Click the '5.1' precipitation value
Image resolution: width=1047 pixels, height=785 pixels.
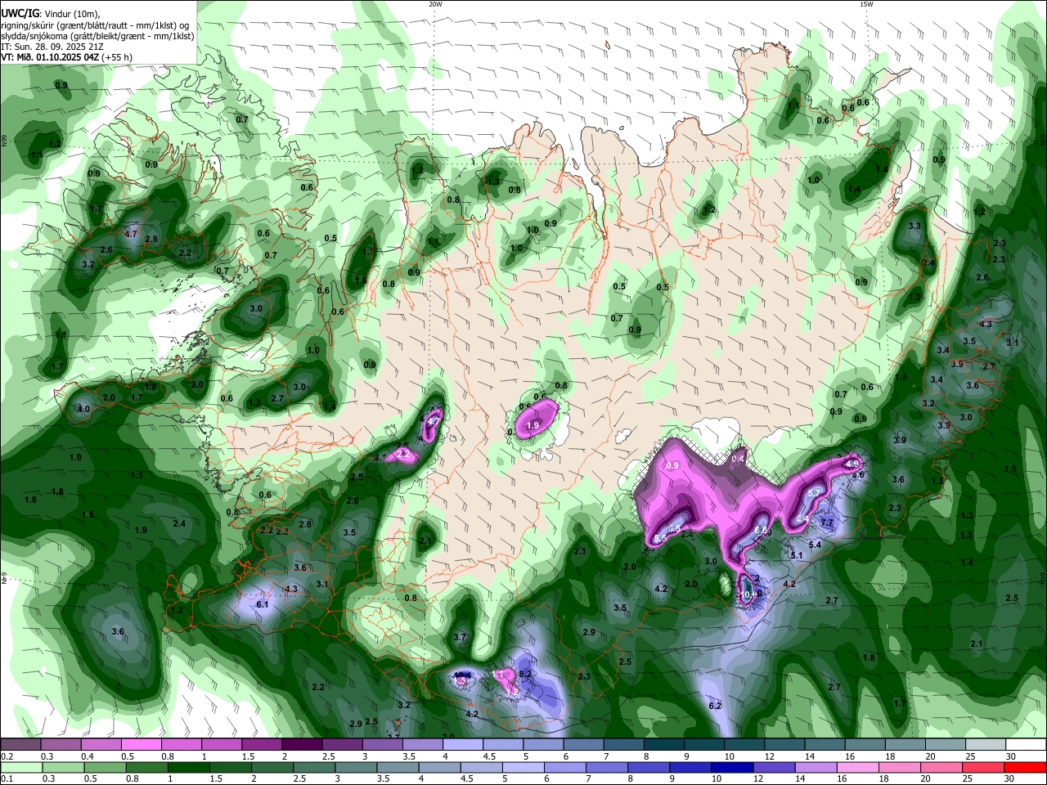pyautogui.click(x=798, y=555)
